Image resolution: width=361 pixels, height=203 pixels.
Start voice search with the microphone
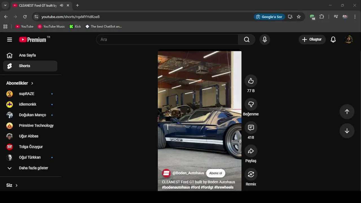tap(265, 39)
